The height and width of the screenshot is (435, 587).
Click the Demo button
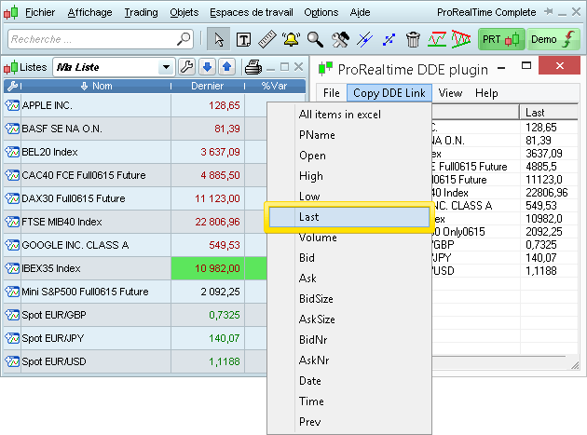coord(553,39)
